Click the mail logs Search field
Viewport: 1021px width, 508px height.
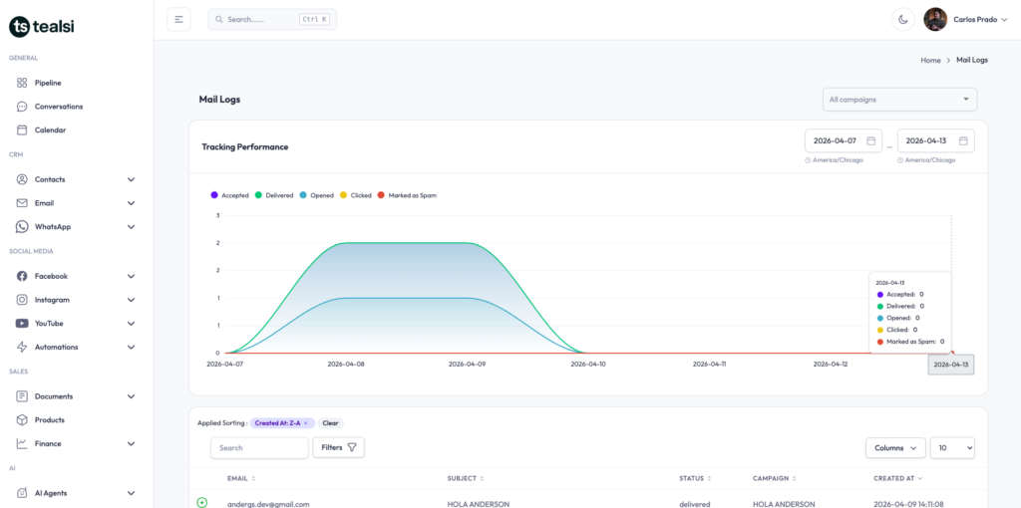pyautogui.click(x=259, y=448)
